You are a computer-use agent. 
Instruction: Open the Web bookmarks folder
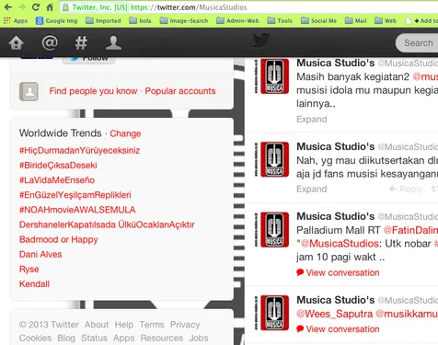tap(386, 20)
